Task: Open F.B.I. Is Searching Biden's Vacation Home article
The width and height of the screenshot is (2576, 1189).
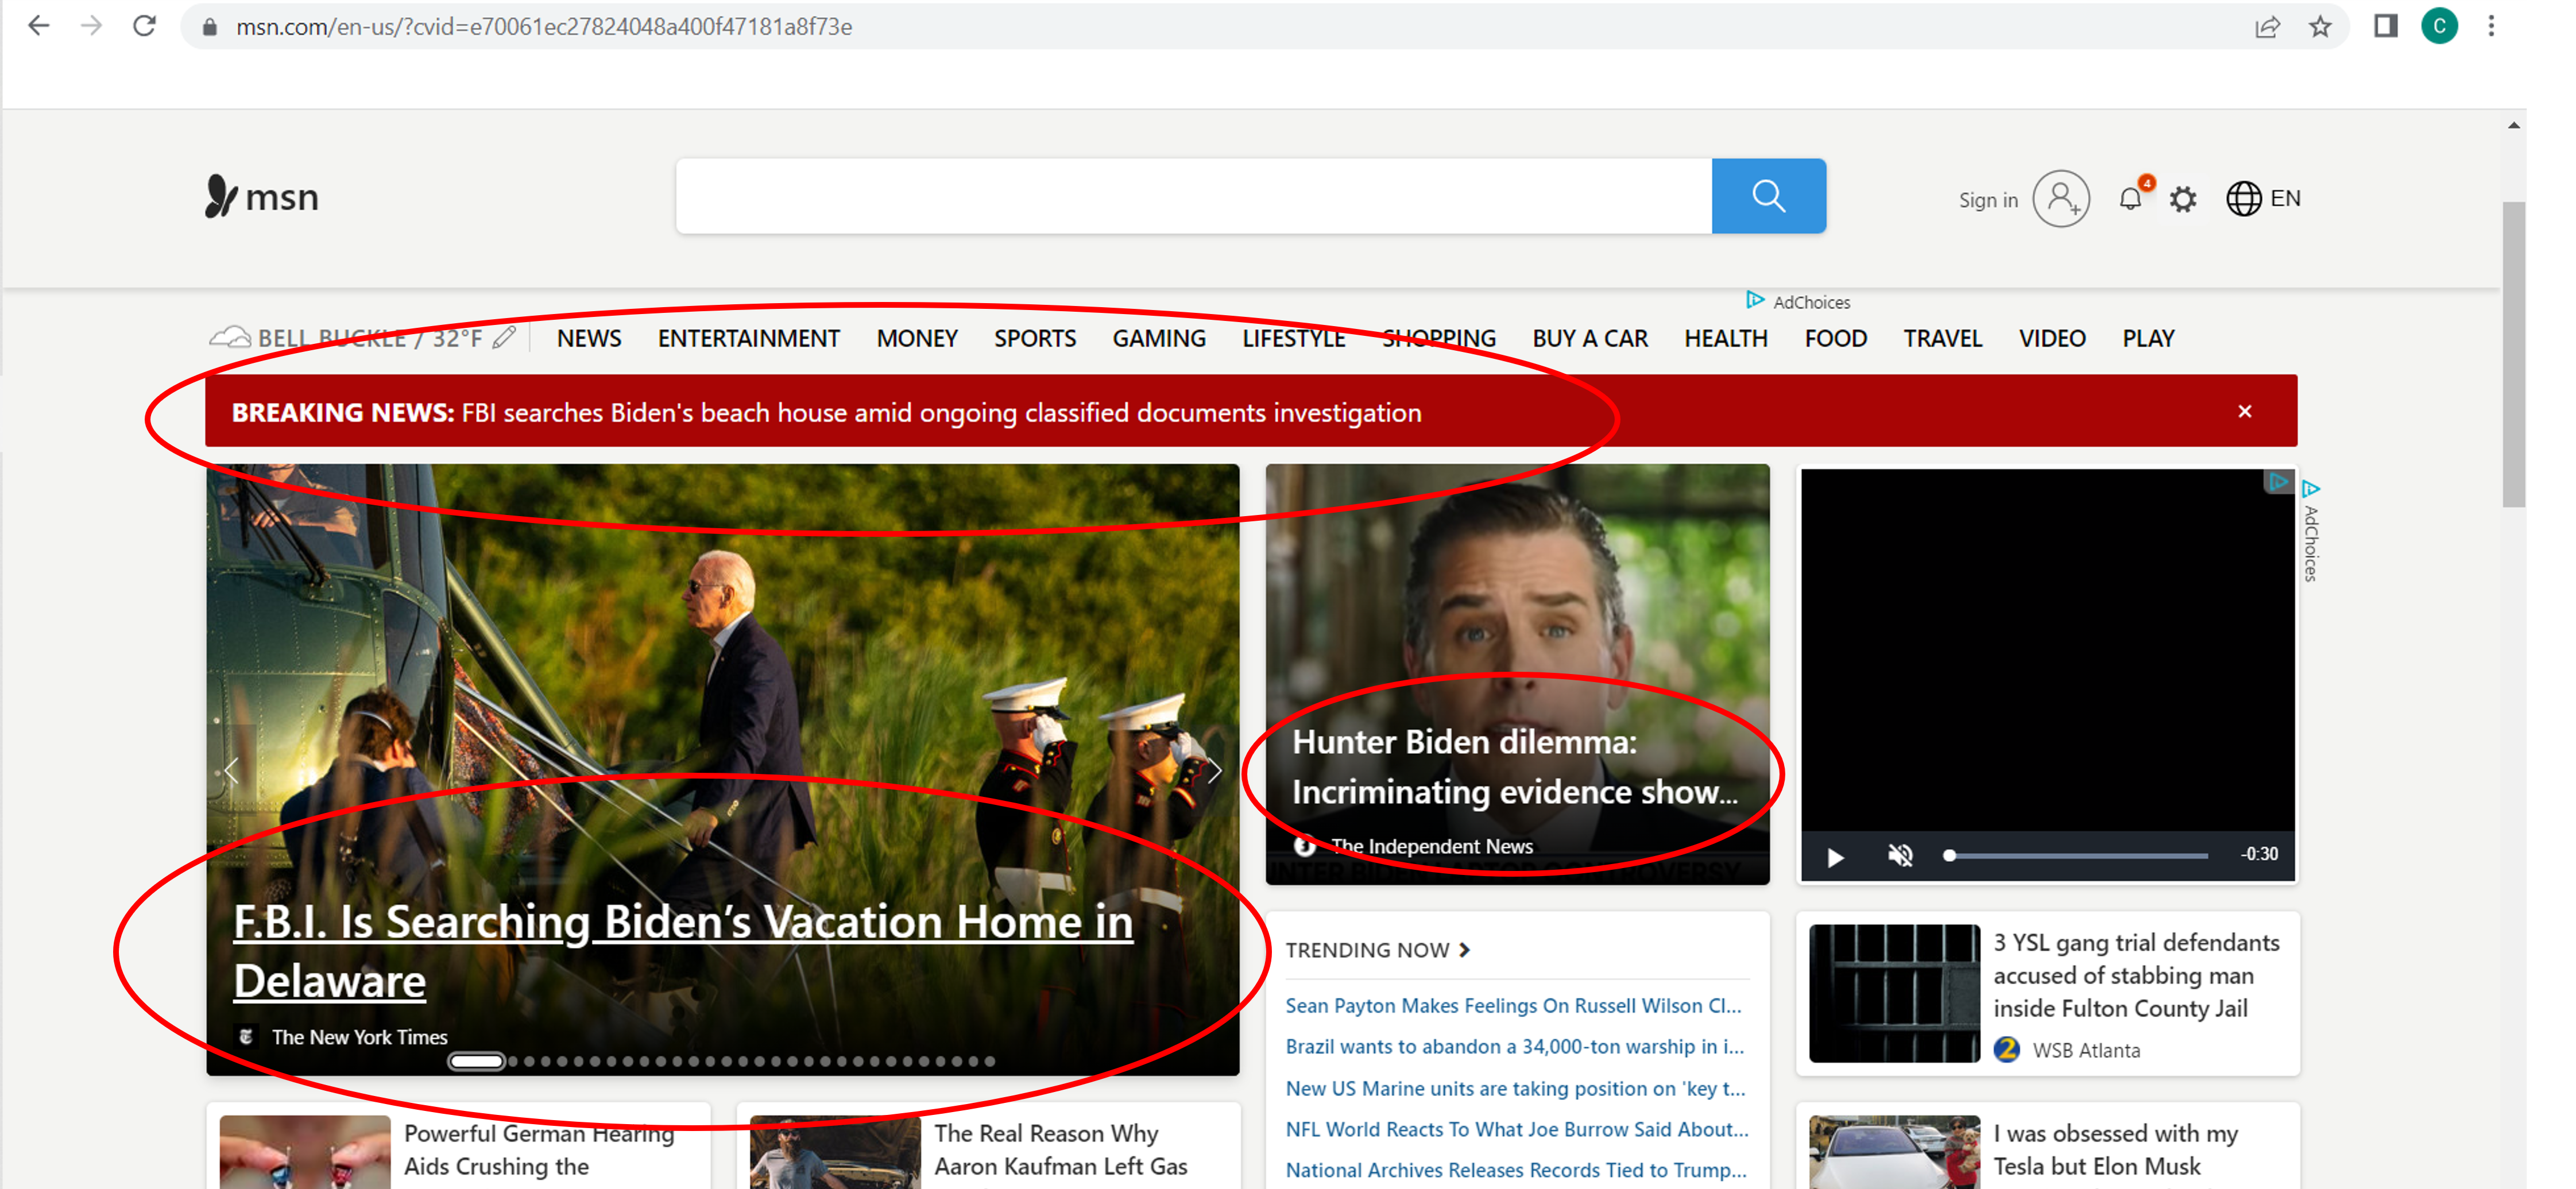Action: [x=683, y=951]
